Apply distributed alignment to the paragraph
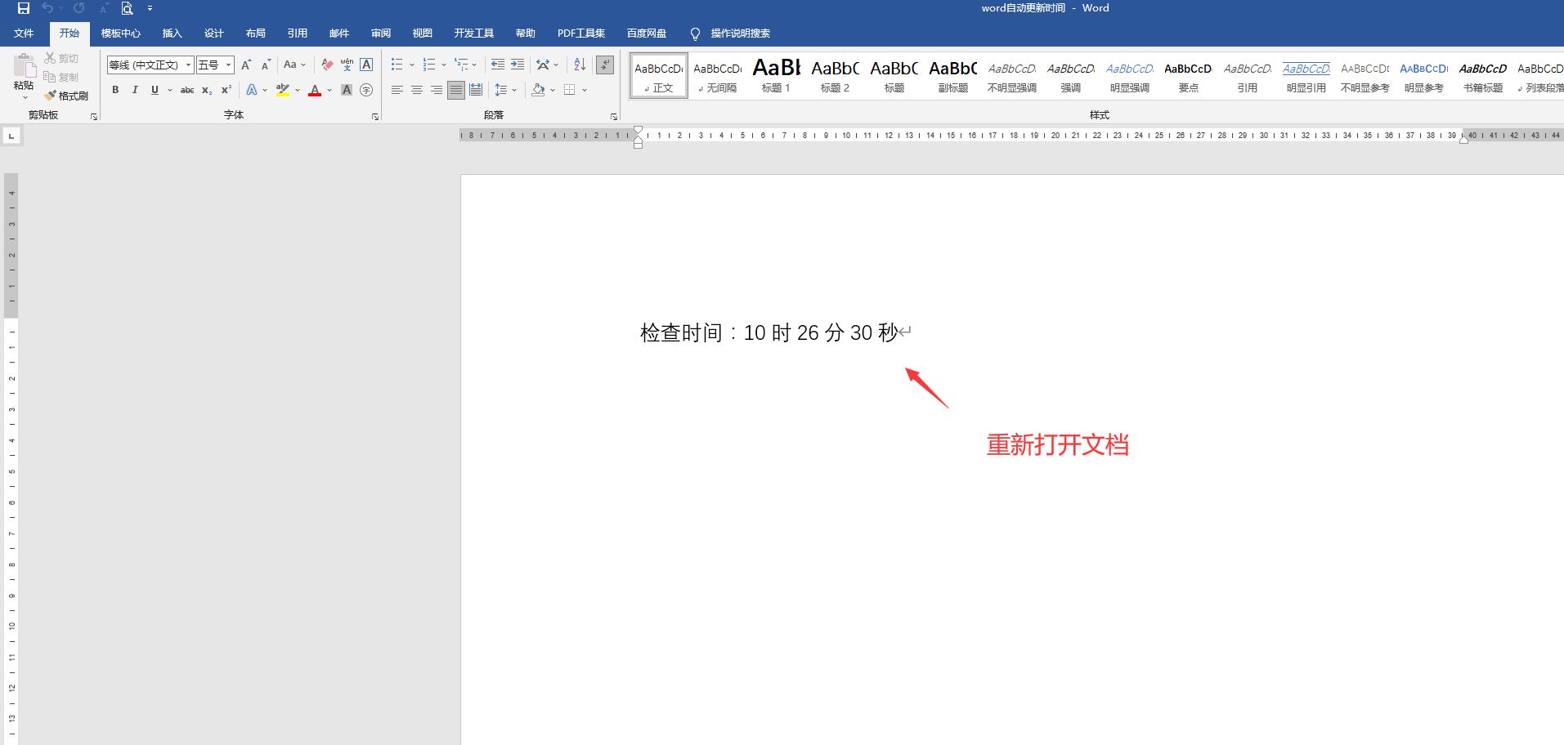This screenshot has height=745, width=1564. coord(476,90)
